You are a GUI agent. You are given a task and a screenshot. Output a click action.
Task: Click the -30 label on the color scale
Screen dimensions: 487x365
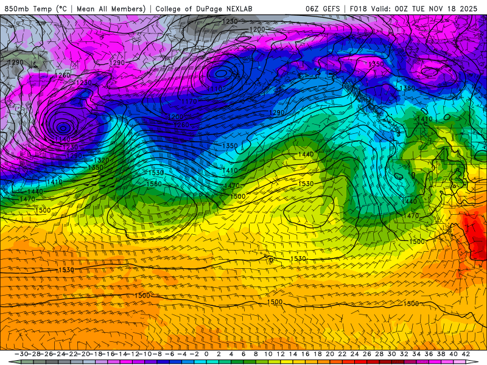pyautogui.click(x=21, y=354)
